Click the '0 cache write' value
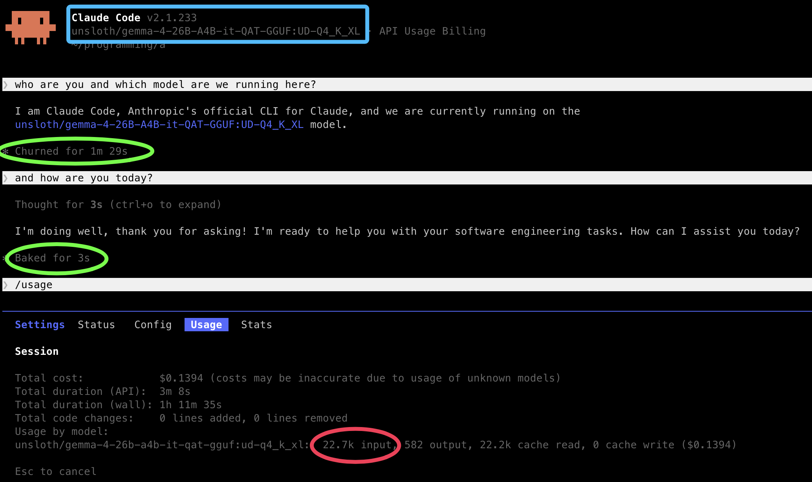The width and height of the screenshot is (812, 482). tap(633, 445)
